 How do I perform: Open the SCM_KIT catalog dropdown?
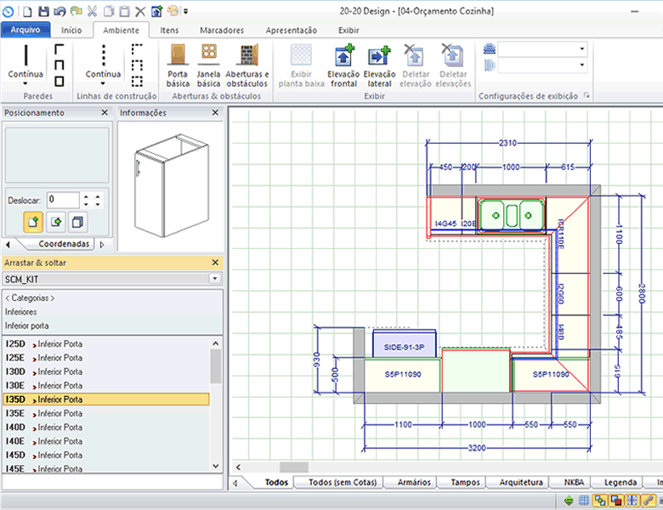tap(214, 278)
